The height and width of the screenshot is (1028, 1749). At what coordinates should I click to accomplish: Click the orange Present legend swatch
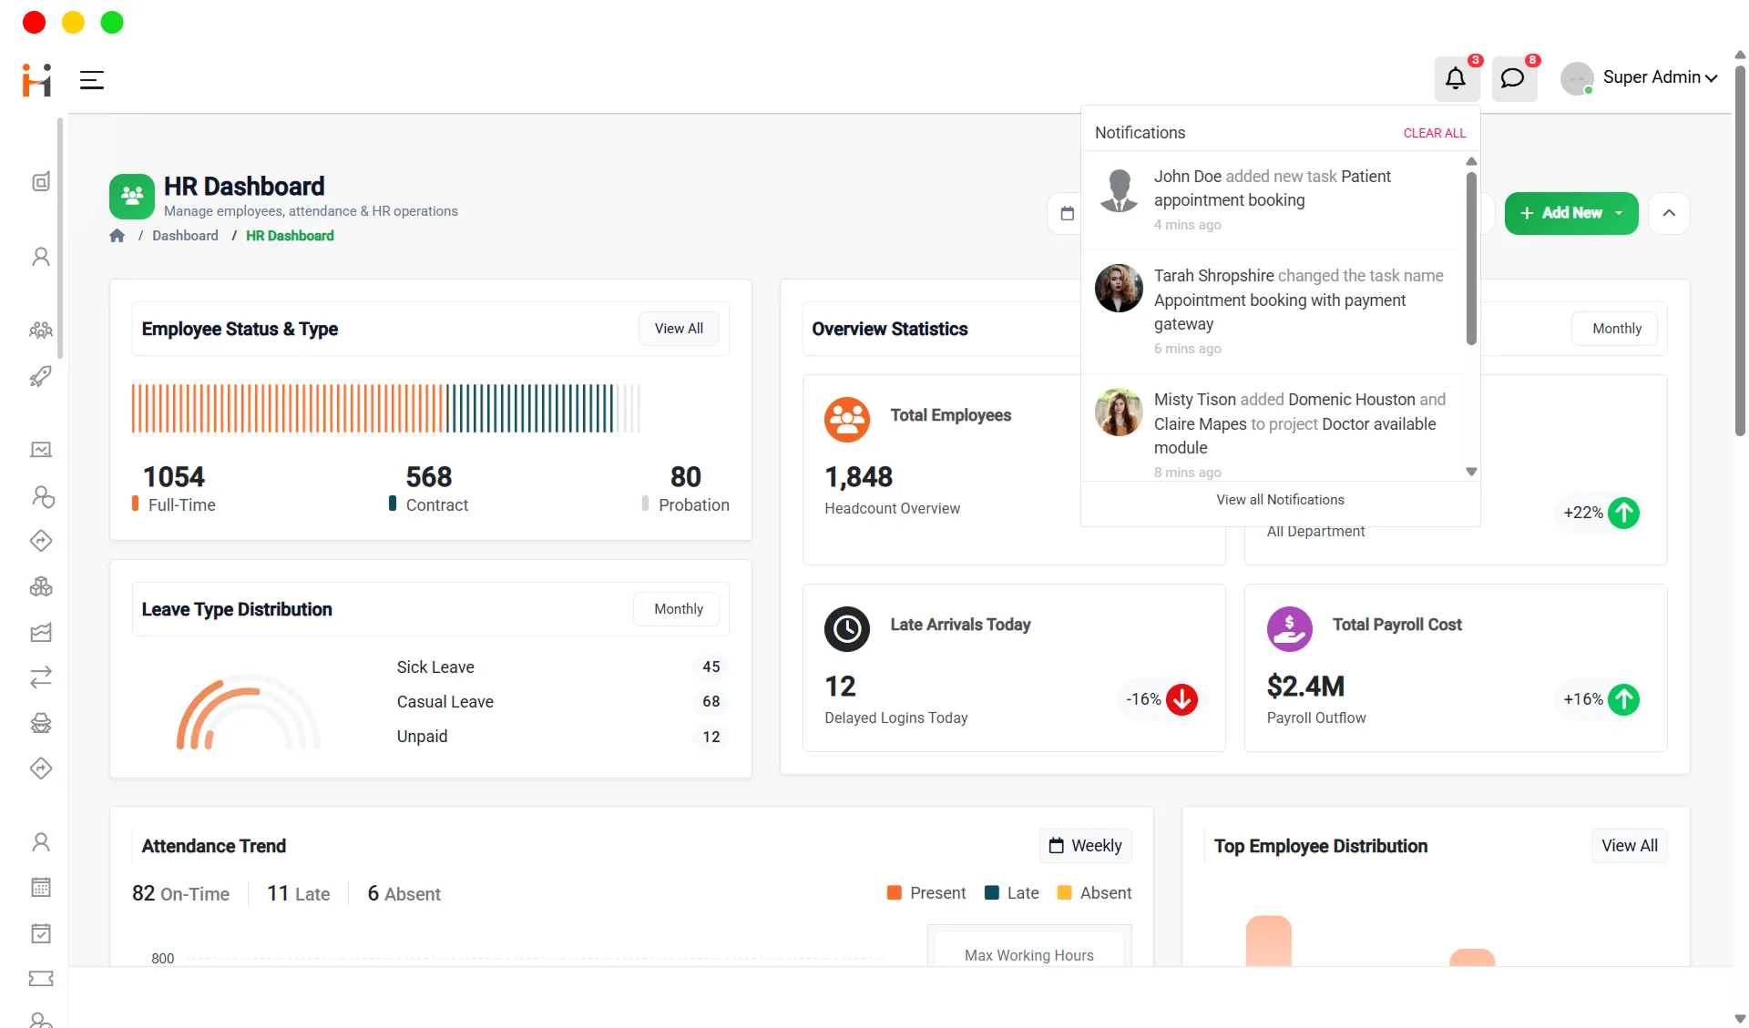pyautogui.click(x=895, y=893)
